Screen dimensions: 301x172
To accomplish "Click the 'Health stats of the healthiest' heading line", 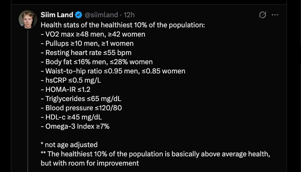I will (x=123, y=25).
